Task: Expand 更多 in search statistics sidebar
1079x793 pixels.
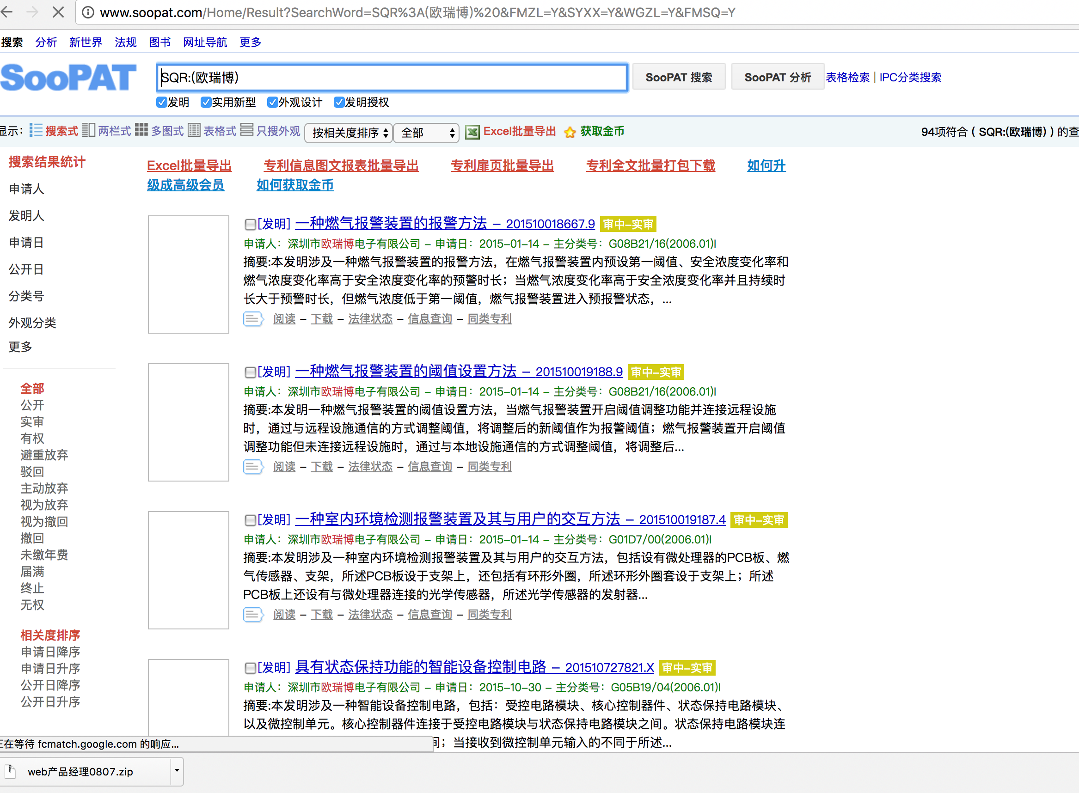Action: tap(21, 347)
